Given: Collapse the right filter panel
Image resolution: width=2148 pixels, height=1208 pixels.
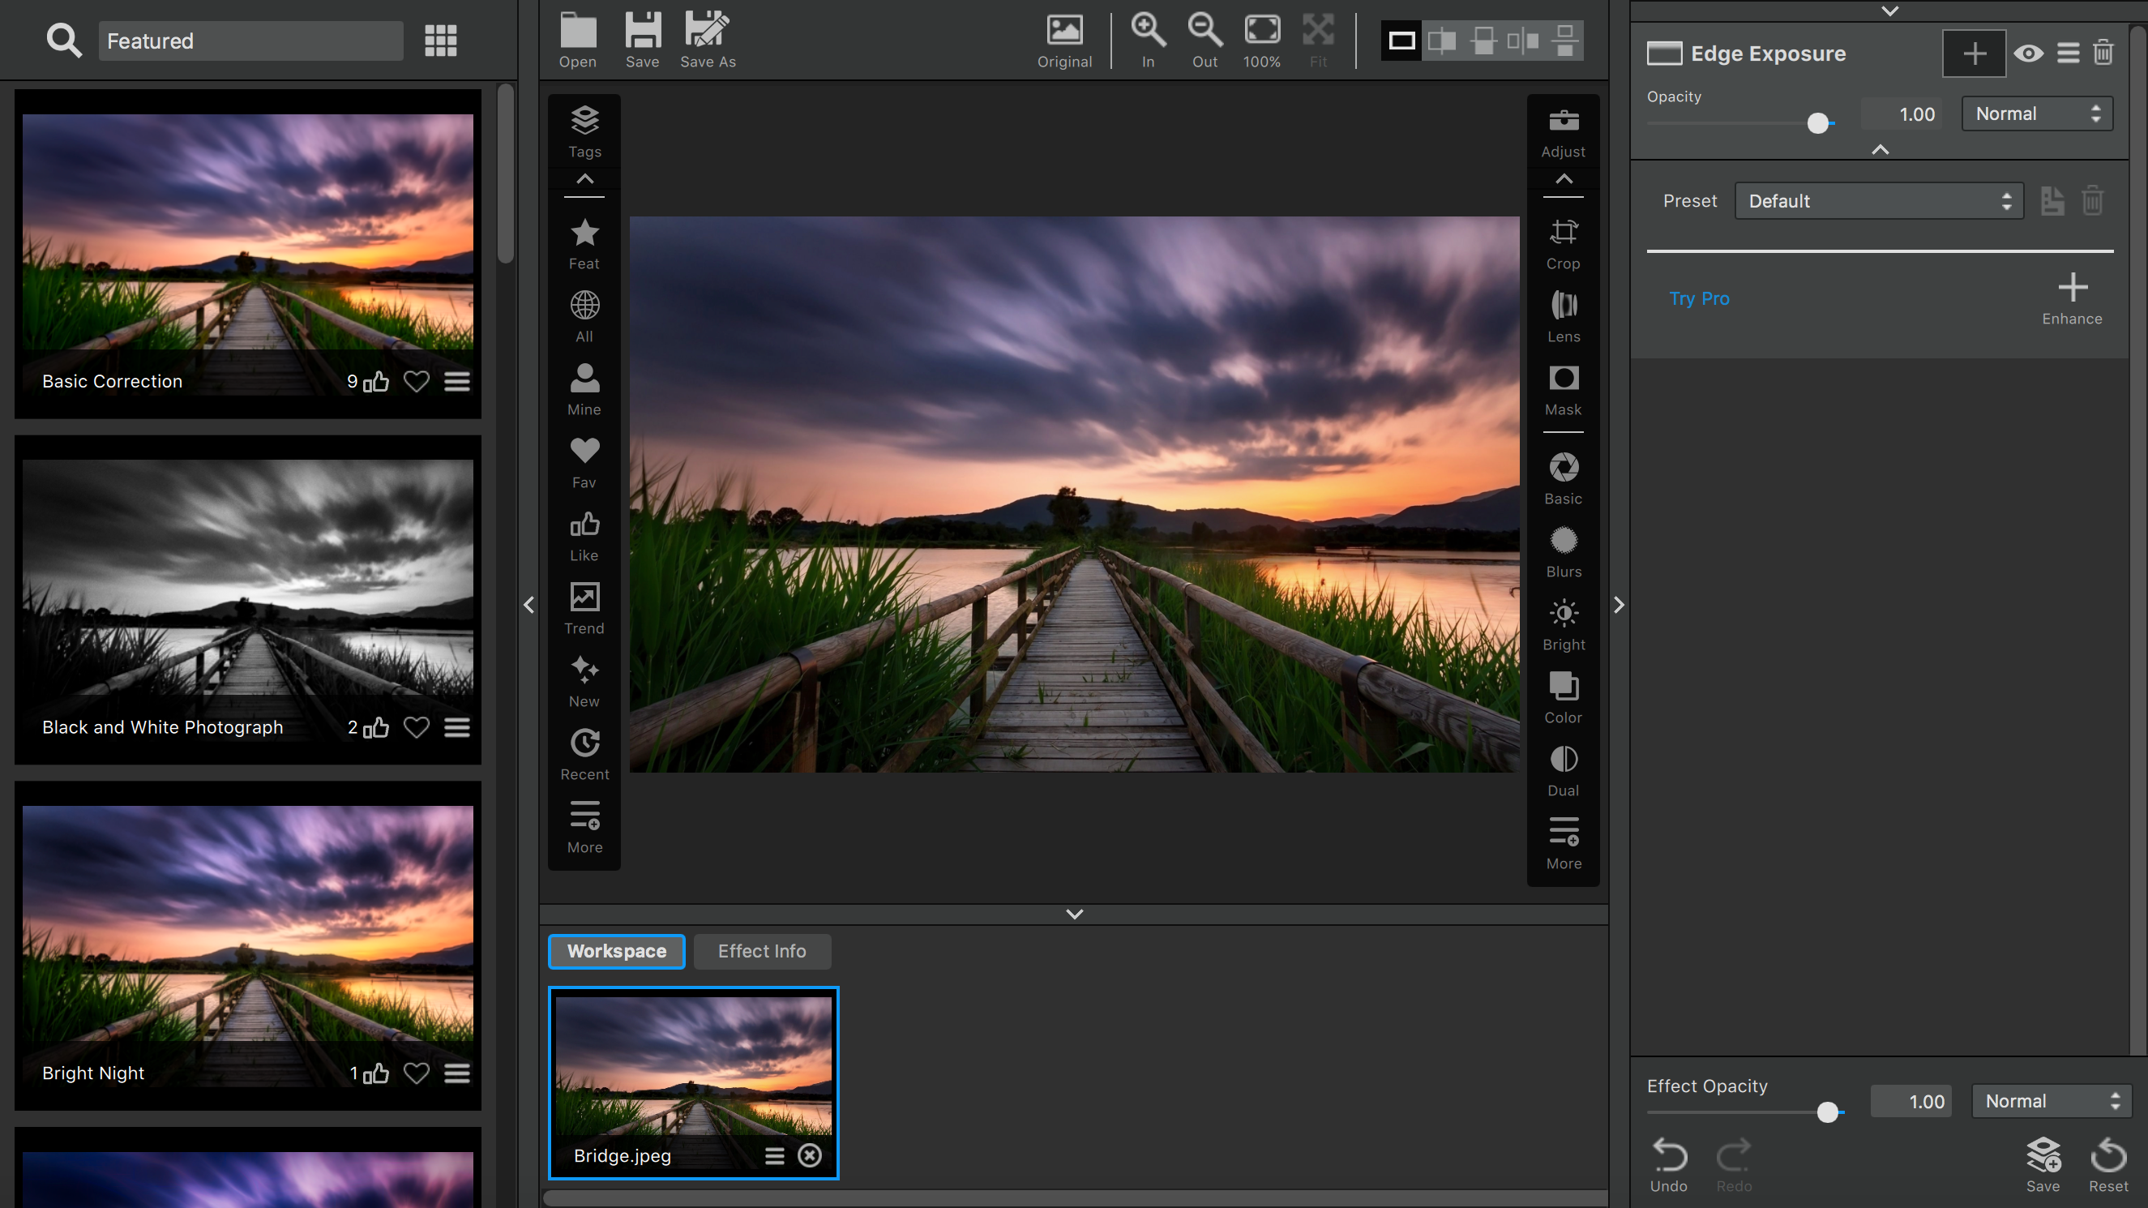Looking at the screenshot, I should click(x=1619, y=605).
